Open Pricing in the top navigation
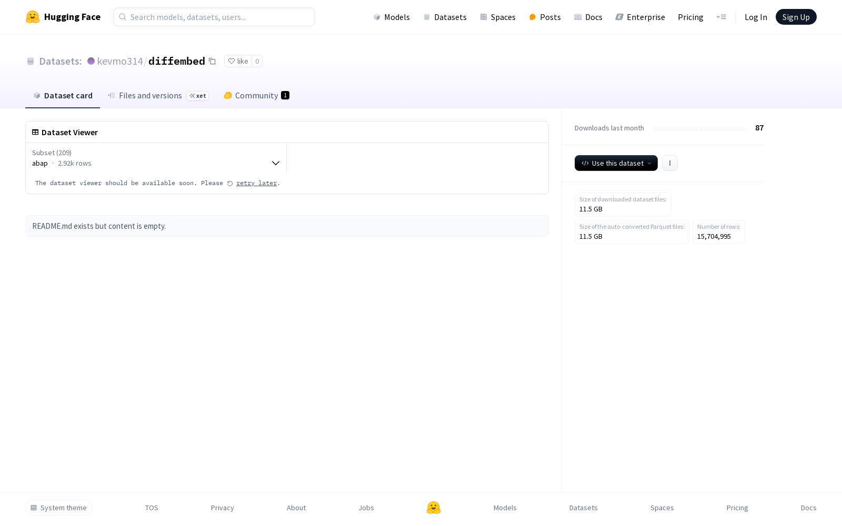This screenshot has height=526, width=842. pos(690,17)
